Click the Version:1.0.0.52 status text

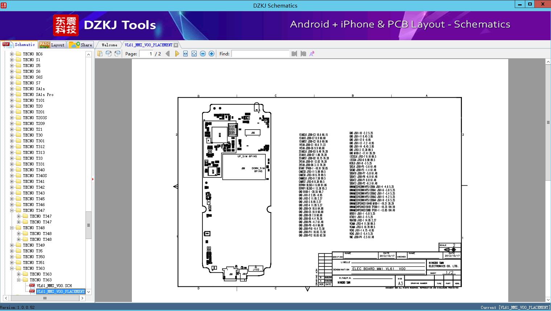pos(17,307)
